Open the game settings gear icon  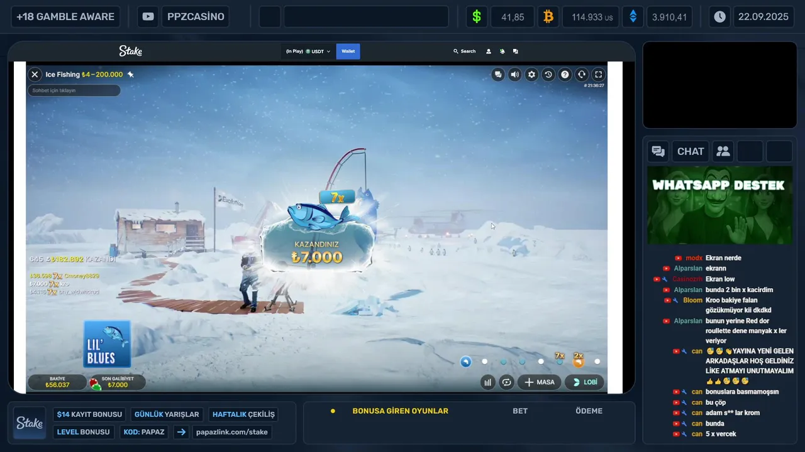coord(531,74)
